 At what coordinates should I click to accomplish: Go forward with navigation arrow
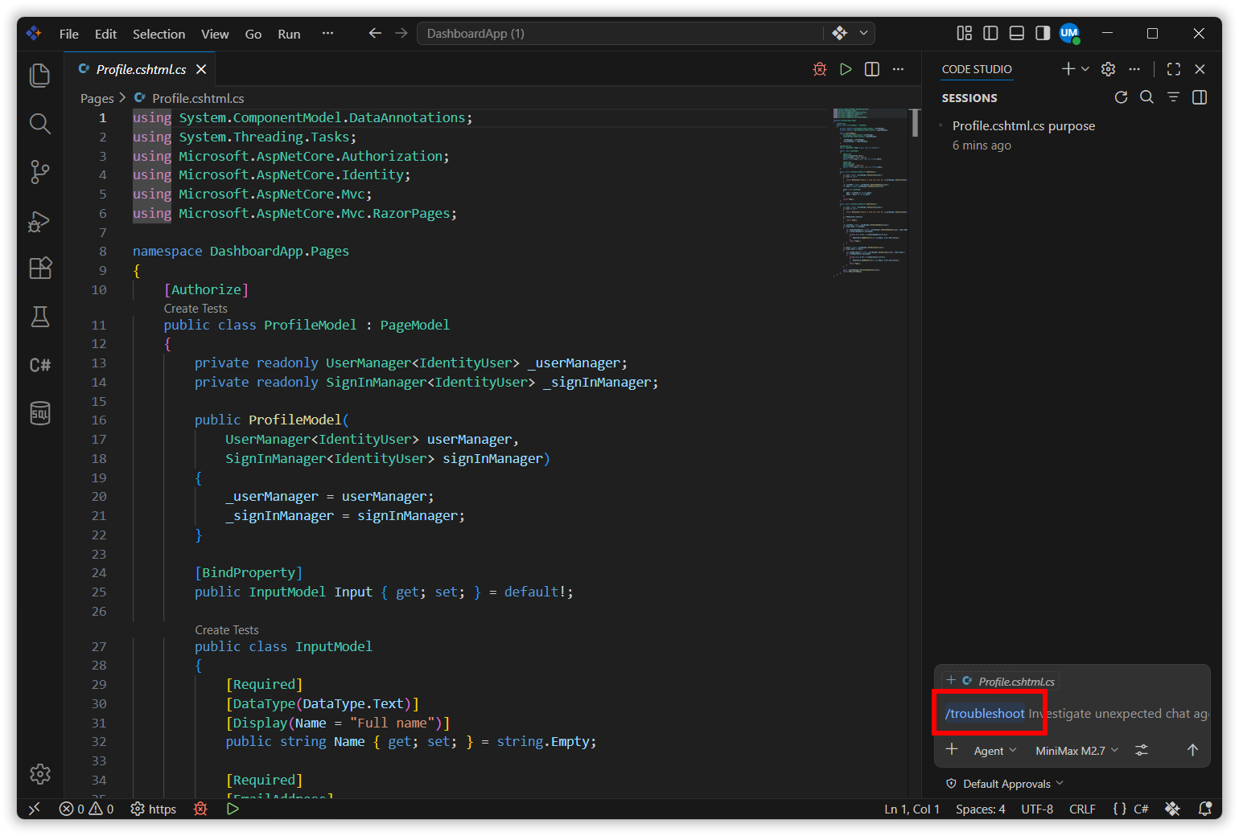(401, 33)
